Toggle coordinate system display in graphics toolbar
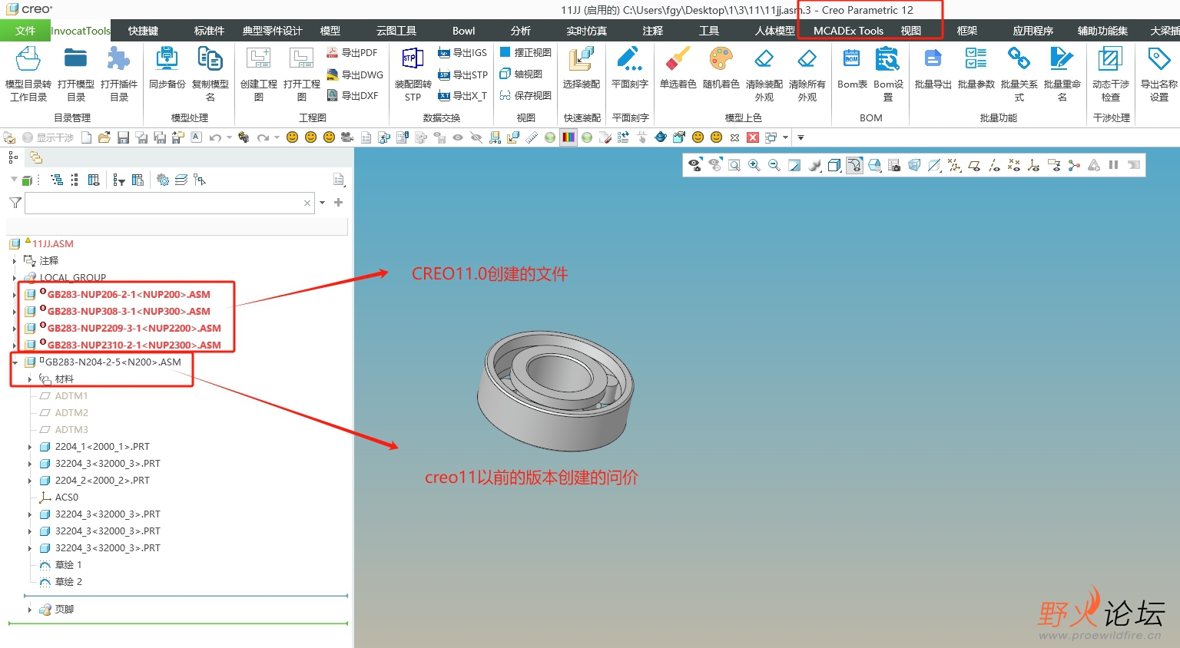The height and width of the screenshot is (648, 1180). pyautogui.click(x=1034, y=165)
